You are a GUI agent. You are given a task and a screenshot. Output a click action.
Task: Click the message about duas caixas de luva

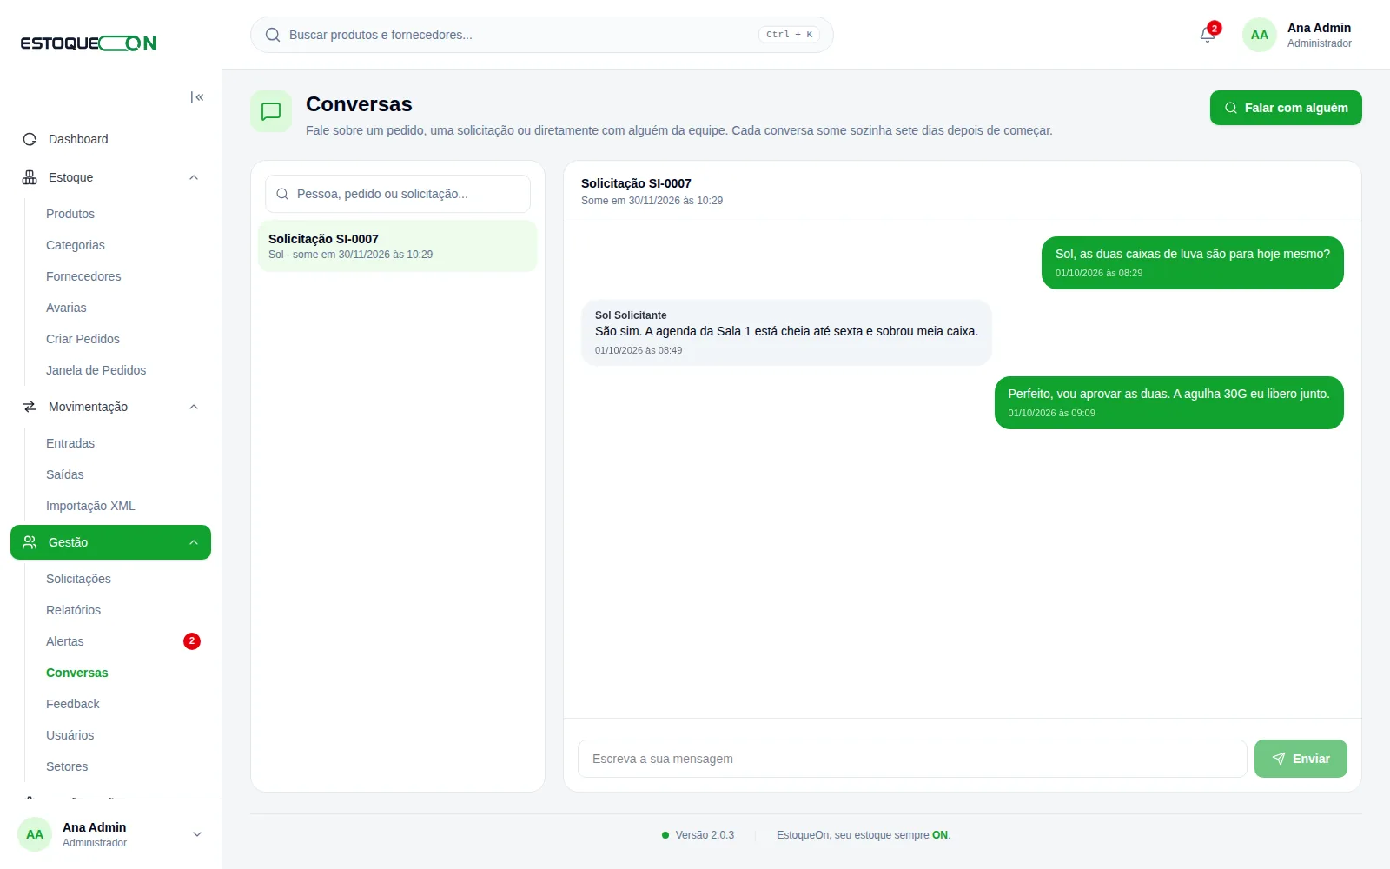click(x=1193, y=262)
